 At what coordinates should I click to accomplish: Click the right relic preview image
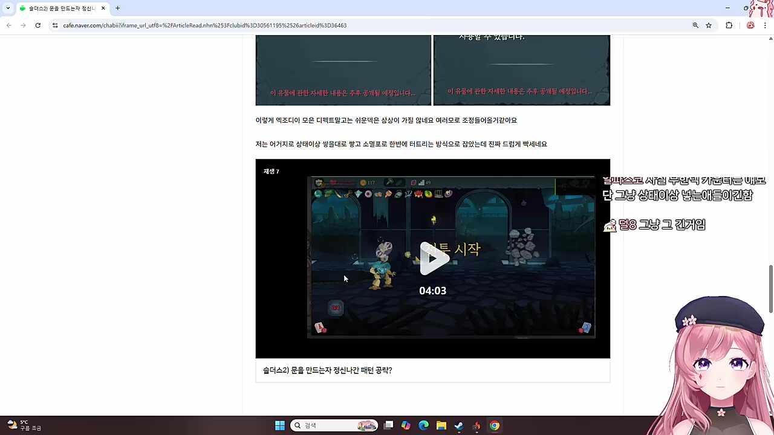click(522, 70)
